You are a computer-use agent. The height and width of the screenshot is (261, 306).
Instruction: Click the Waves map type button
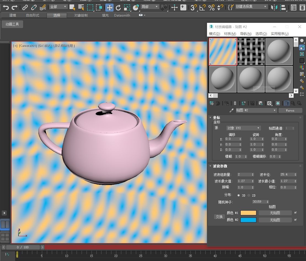(x=290, y=110)
